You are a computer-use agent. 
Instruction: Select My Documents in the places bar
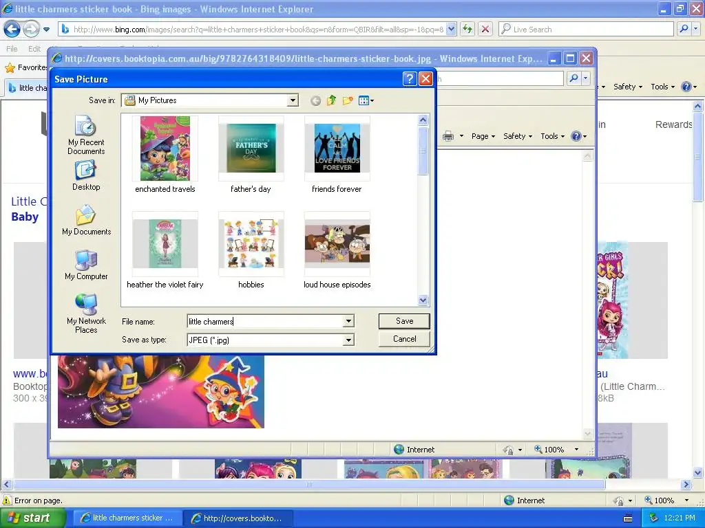[x=86, y=220]
